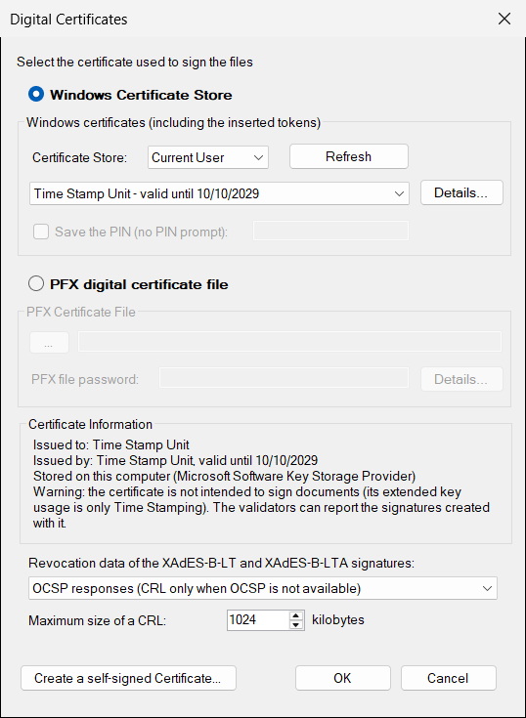526x718 pixels.
Task: Click the 'Certificate Store:' label
Action: (80, 157)
